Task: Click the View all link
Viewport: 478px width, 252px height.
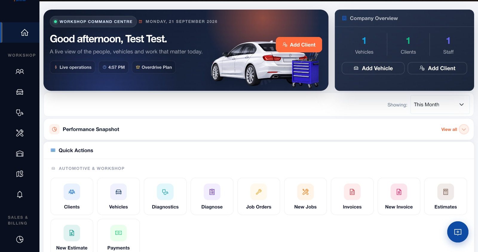Action: [x=449, y=129]
